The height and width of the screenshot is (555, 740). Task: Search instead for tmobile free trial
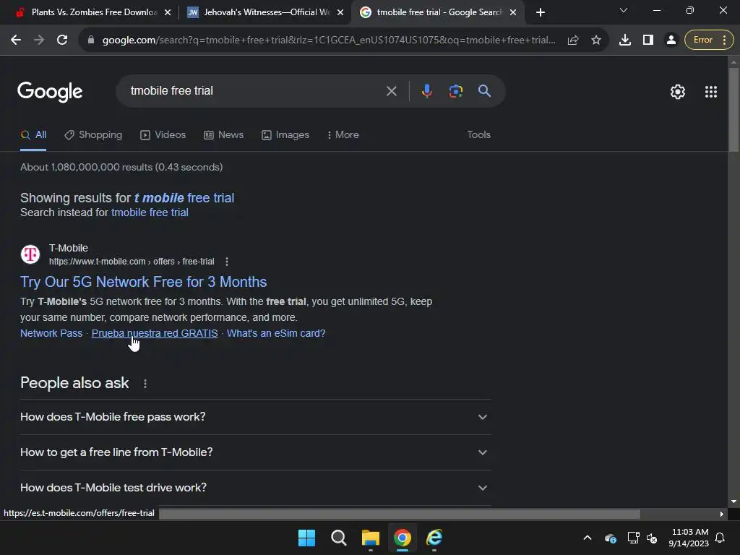[150, 213]
